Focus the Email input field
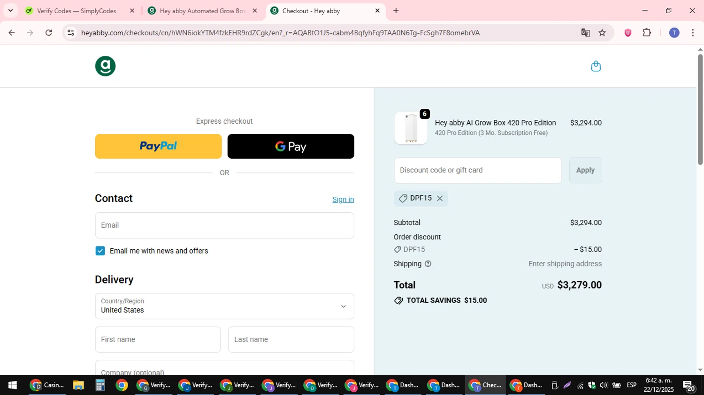This screenshot has height=395, width=704. point(224,225)
